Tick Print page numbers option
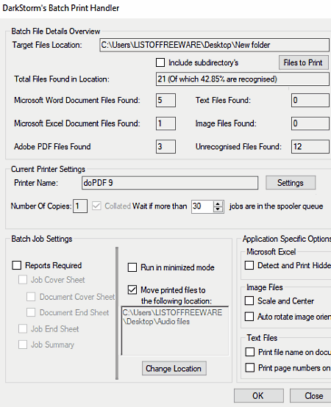 coord(250,367)
